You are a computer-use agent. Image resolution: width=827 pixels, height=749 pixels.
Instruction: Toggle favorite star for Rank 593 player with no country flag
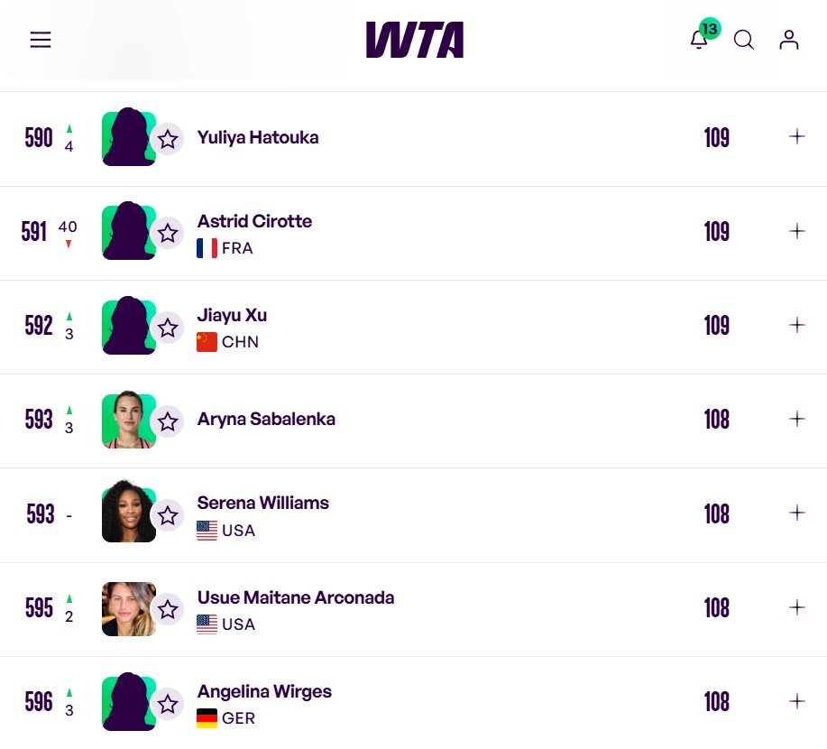[168, 421]
